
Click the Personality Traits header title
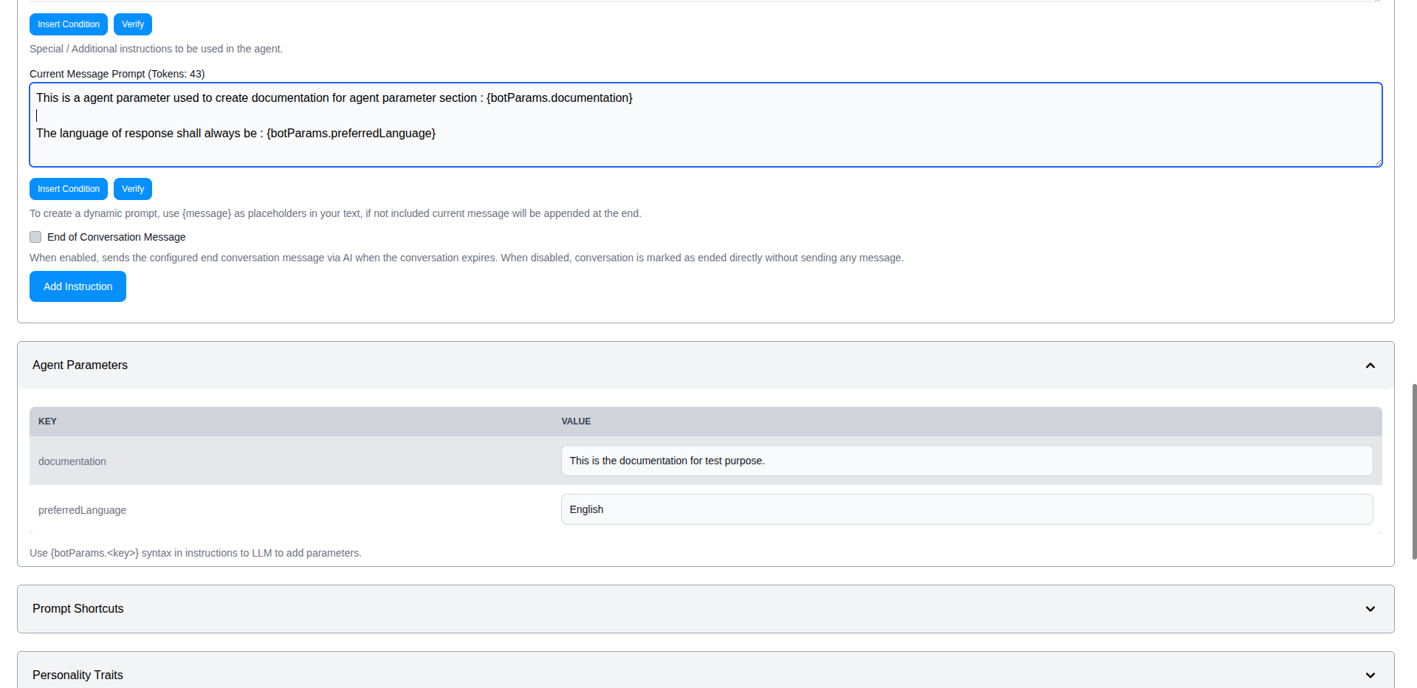click(x=78, y=675)
